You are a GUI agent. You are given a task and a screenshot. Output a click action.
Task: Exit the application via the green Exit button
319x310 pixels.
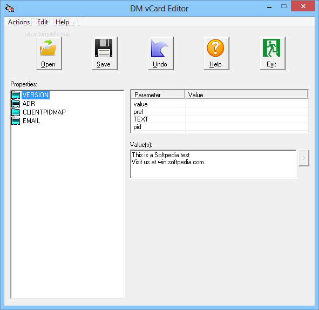273,53
